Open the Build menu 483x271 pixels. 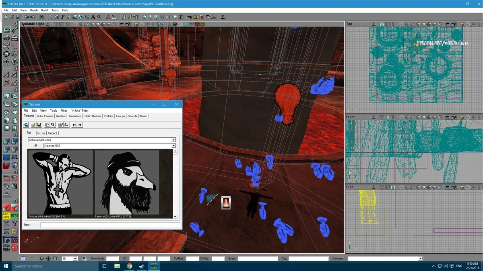tap(44, 10)
